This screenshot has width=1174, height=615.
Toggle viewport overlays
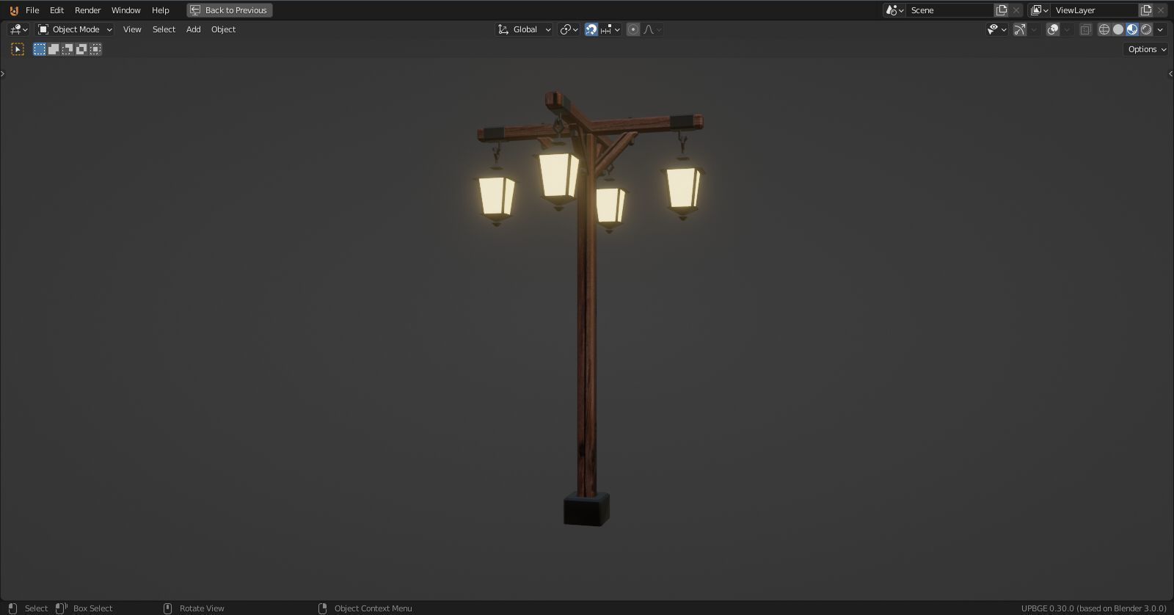(x=1053, y=29)
